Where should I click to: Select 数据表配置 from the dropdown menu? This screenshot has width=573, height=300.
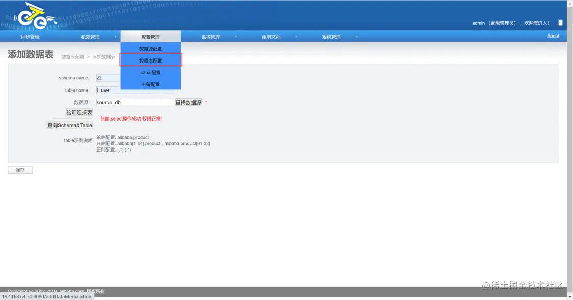pyautogui.click(x=151, y=61)
